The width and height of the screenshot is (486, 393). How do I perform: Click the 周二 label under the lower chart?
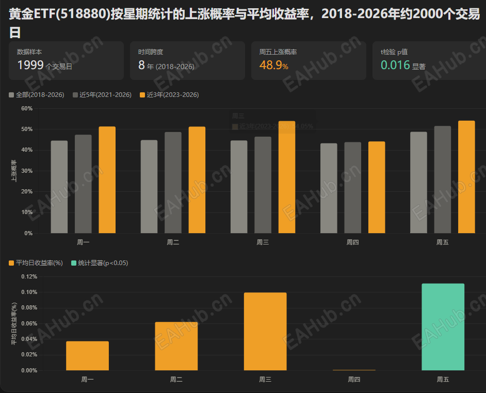[x=176, y=380]
